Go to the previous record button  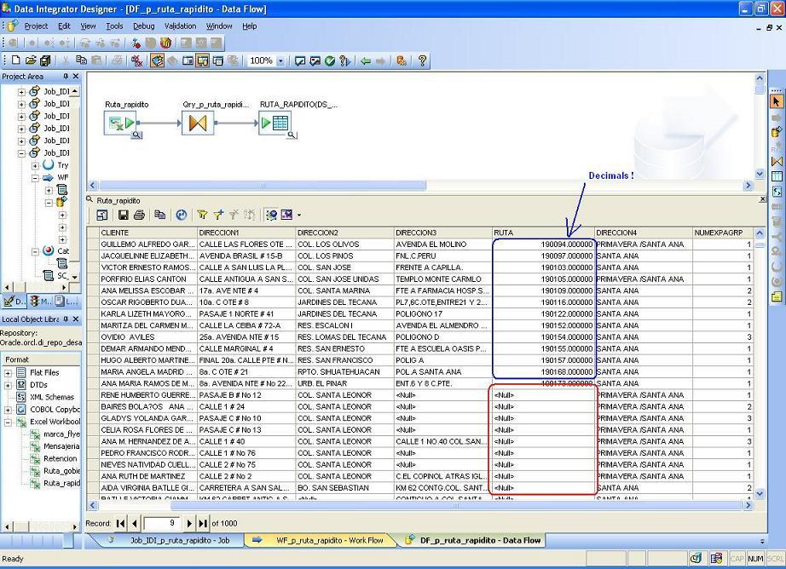click(135, 523)
